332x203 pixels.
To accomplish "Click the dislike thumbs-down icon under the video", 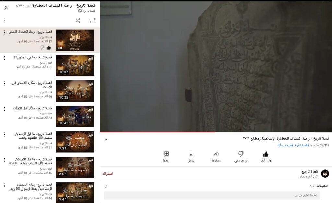I will 241,154.
